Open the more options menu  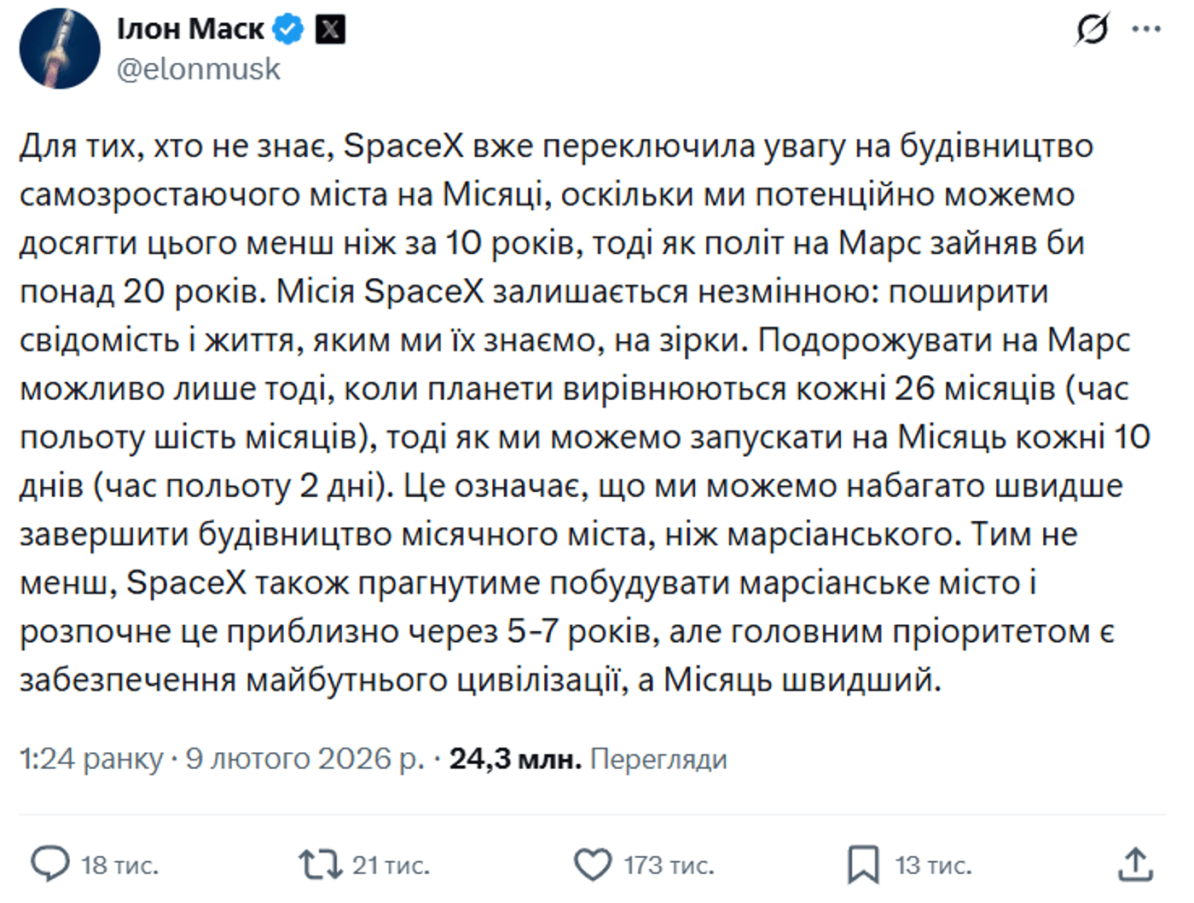tap(1145, 28)
